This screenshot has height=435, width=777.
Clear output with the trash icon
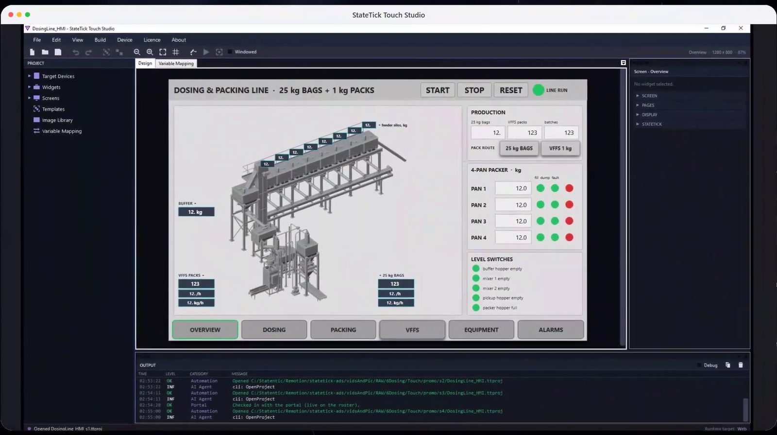pyautogui.click(x=741, y=365)
